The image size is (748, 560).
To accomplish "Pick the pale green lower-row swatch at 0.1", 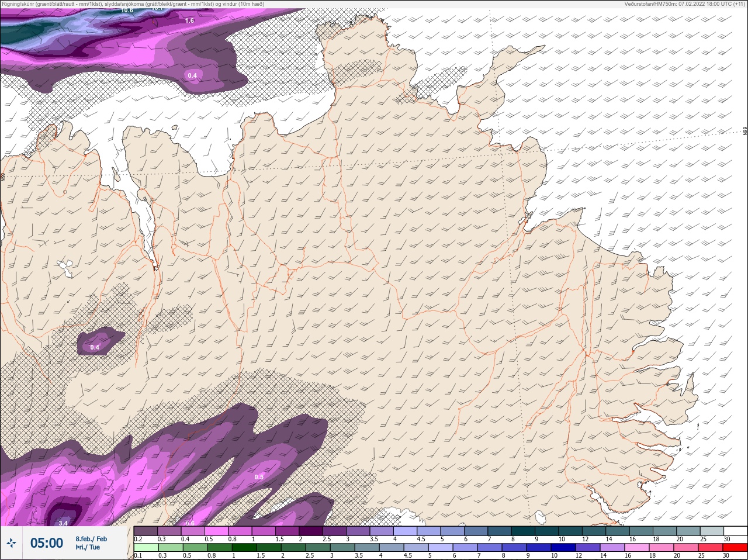I will (146, 548).
